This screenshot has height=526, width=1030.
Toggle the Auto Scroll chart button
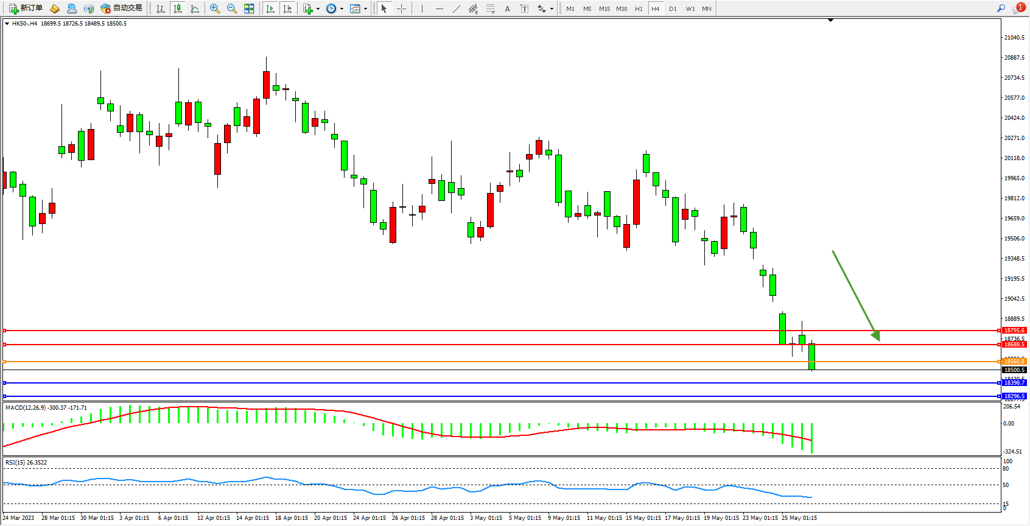270,9
